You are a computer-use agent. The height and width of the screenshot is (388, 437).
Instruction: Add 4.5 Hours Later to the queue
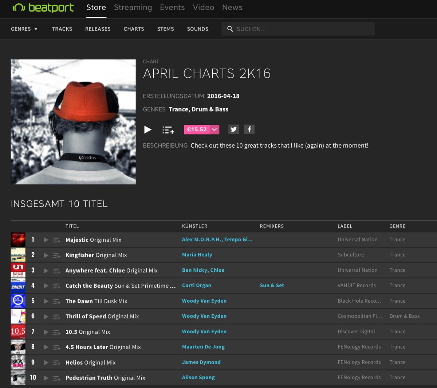(x=56, y=347)
